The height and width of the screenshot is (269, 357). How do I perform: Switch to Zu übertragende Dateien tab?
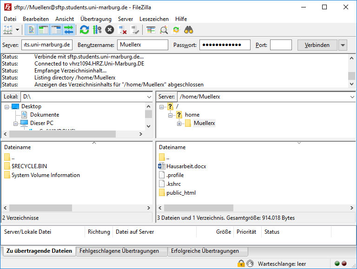(39, 251)
